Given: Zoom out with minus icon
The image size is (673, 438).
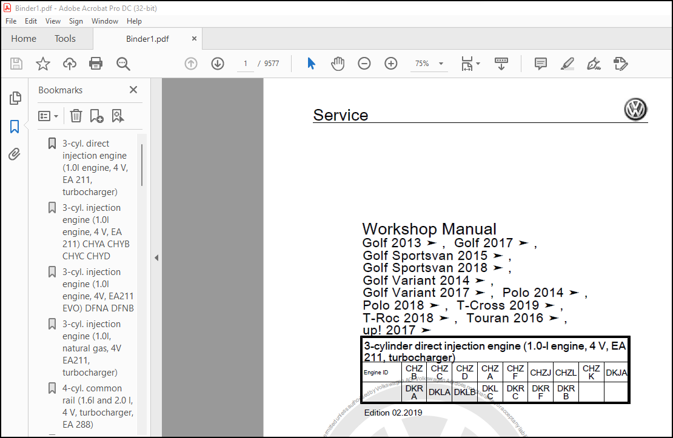Looking at the screenshot, I should [x=364, y=64].
